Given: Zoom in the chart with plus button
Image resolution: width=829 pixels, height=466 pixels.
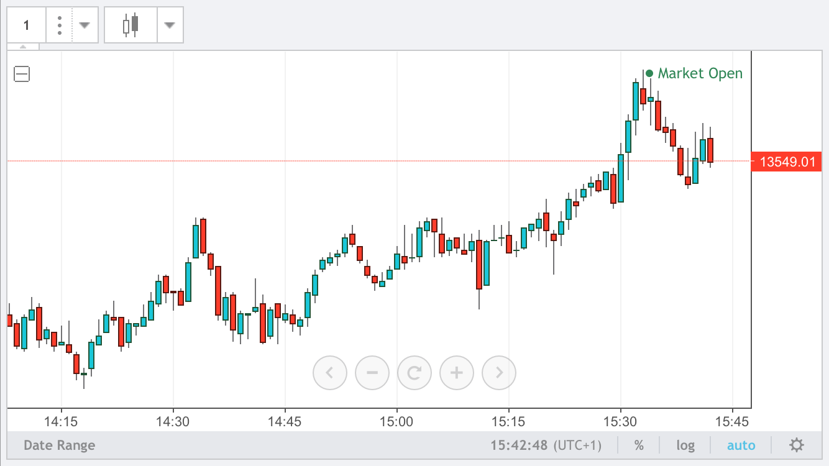Looking at the screenshot, I should (457, 373).
